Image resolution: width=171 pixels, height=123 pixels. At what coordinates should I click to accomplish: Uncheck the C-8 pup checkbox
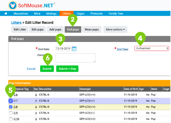[11, 107]
